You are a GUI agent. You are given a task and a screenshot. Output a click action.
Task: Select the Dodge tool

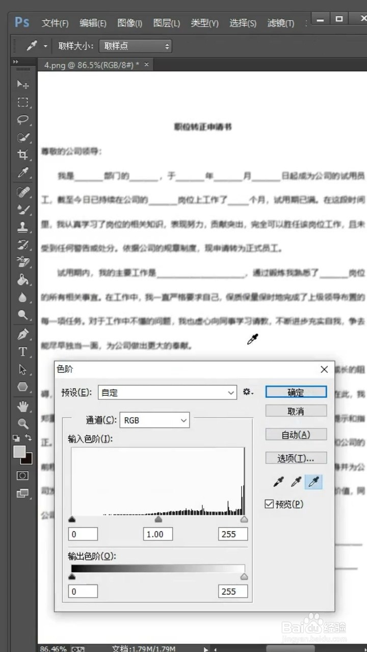tap(23, 315)
